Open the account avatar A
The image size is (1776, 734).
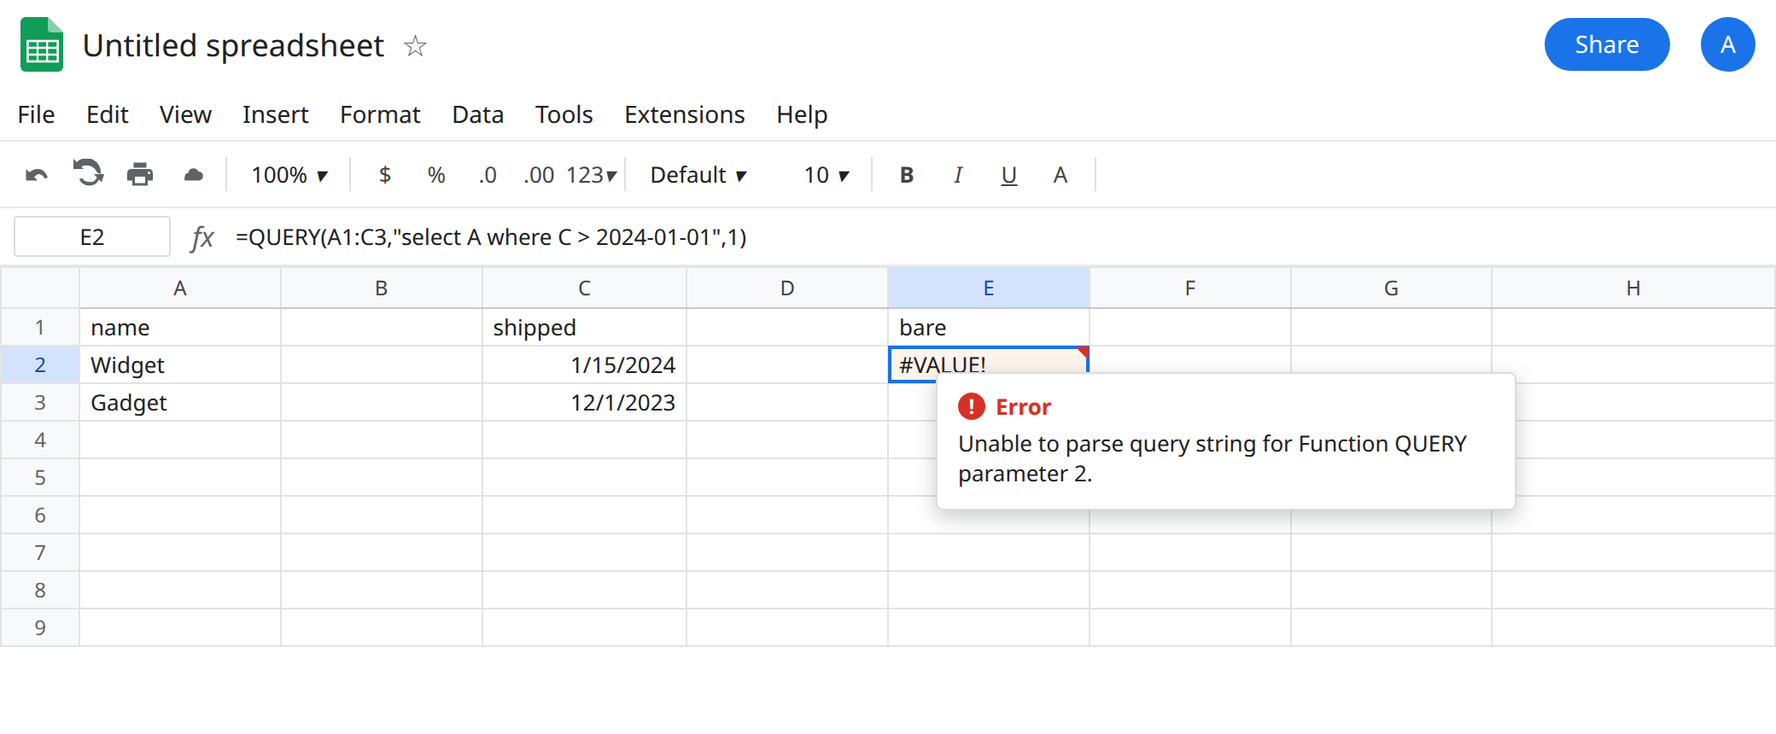click(x=1728, y=44)
